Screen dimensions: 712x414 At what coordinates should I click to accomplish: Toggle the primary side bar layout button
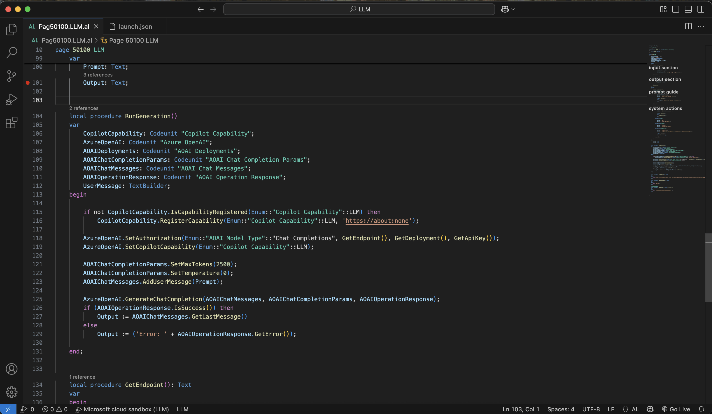pos(675,9)
